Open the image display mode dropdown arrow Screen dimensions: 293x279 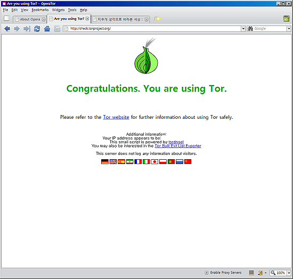coord(265,273)
